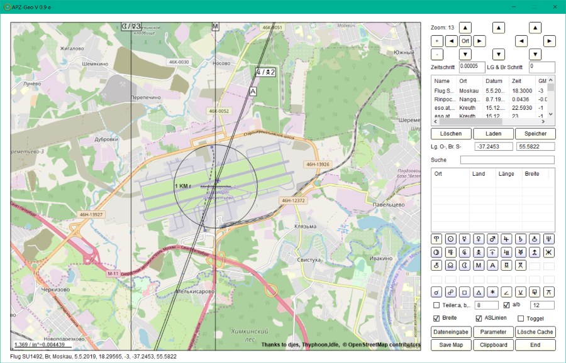The image size is (566, 363).
Task: Select the M (Medium Coeli) button
Action: tap(479, 266)
